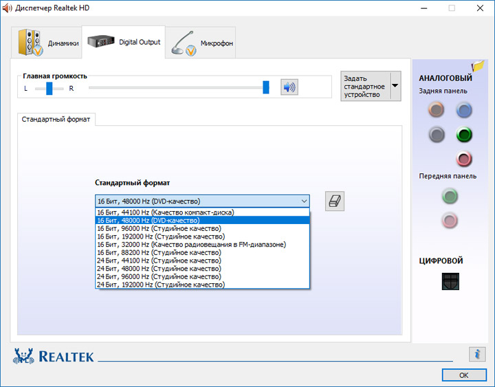The image size is (495, 387).
Task: Click the Realtek crab logo
Action: tap(23, 356)
